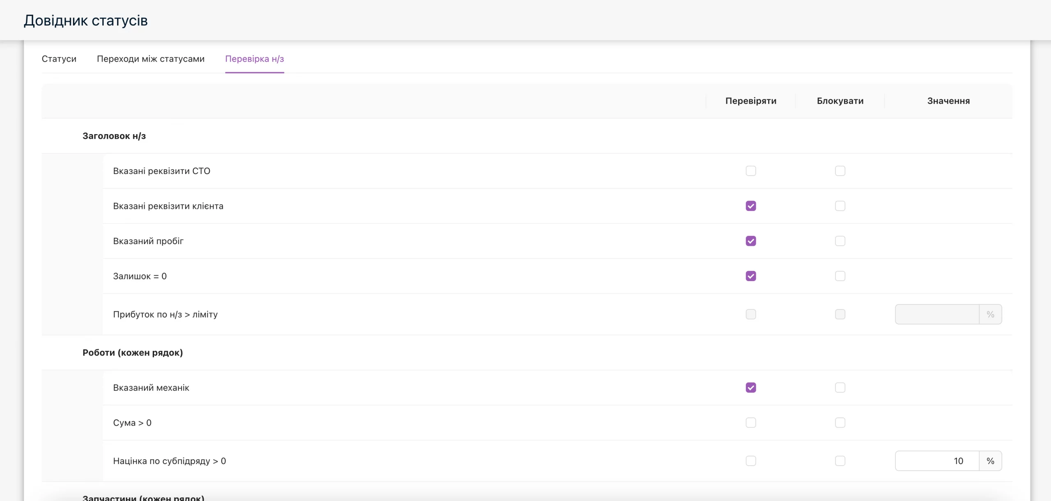Enable Блокувати for Сума > 0
The width and height of the screenshot is (1051, 501).
point(840,423)
